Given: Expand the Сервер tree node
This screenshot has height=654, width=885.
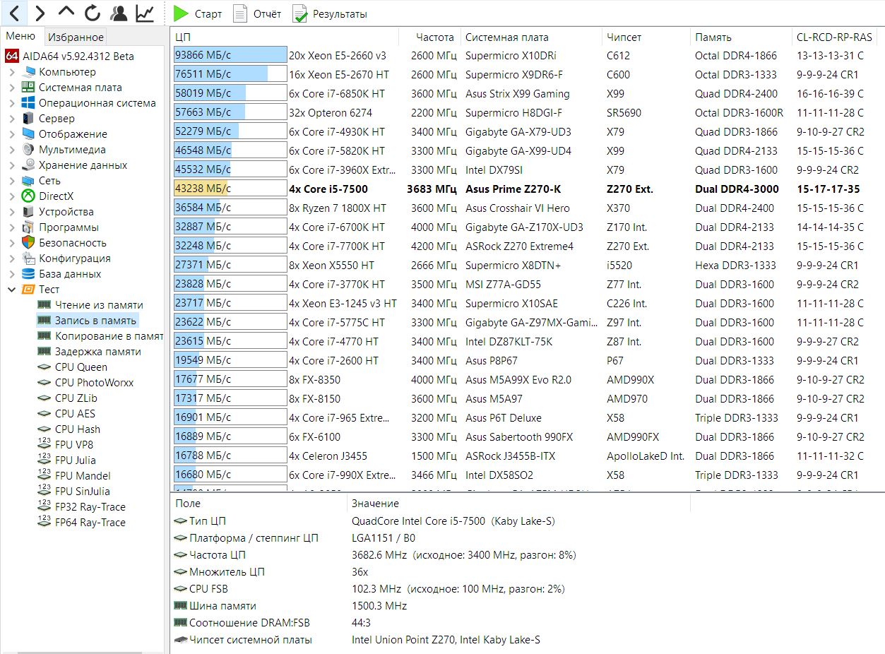Looking at the screenshot, I should coord(12,119).
